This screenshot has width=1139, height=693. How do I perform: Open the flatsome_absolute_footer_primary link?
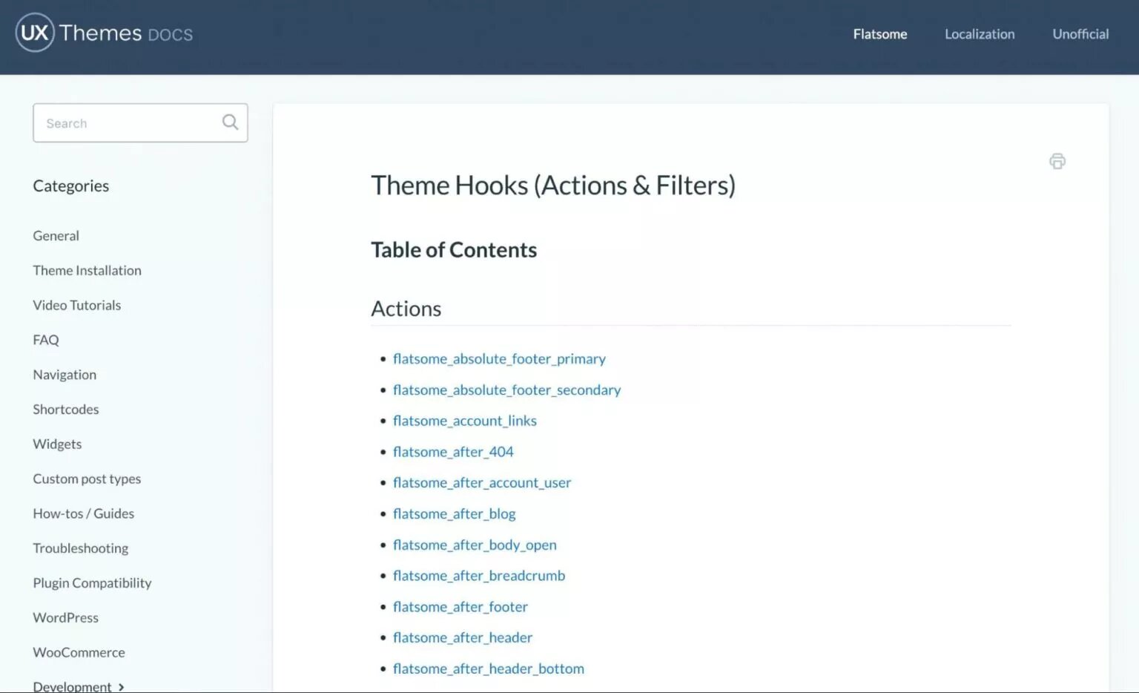[x=499, y=358]
